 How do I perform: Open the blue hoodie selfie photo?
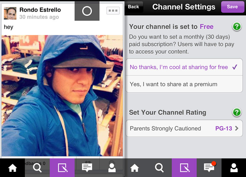(62, 96)
